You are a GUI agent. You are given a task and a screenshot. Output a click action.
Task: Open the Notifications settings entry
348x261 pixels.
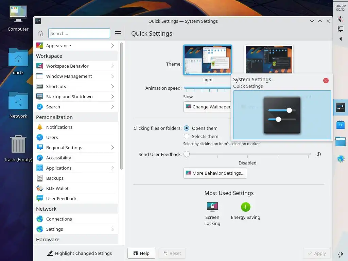tap(76, 127)
